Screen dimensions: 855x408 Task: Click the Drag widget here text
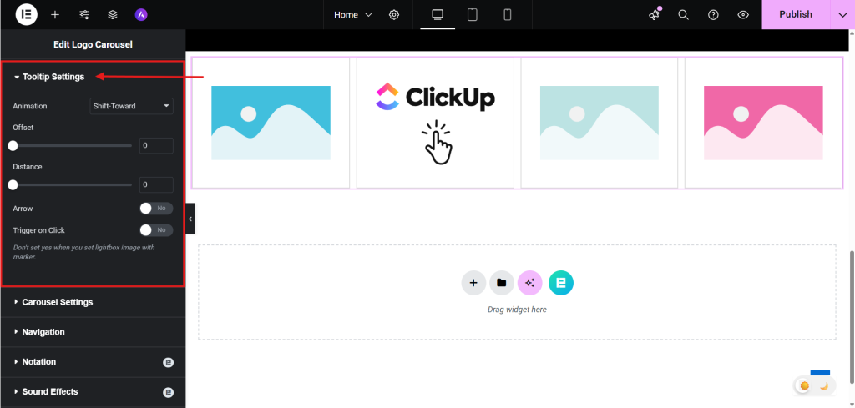(x=517, y=310)
